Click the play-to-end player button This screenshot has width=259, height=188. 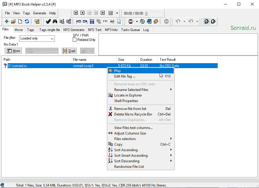pyautogui.click(x=110, y=13)
